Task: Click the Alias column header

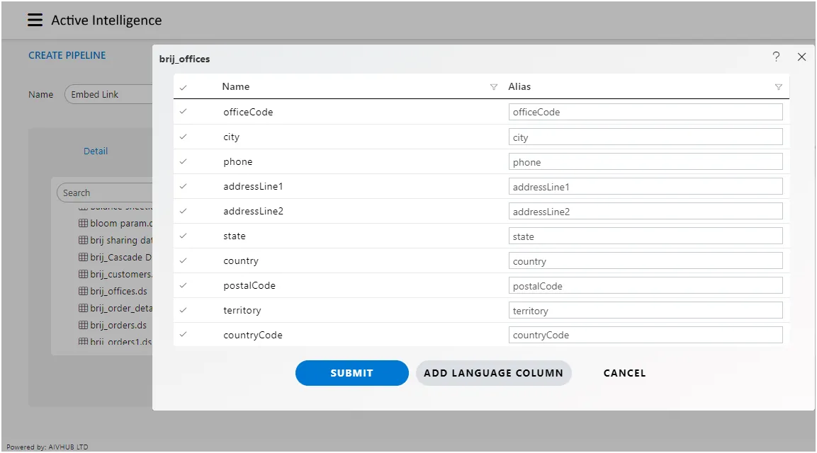Action: point(519,86)
